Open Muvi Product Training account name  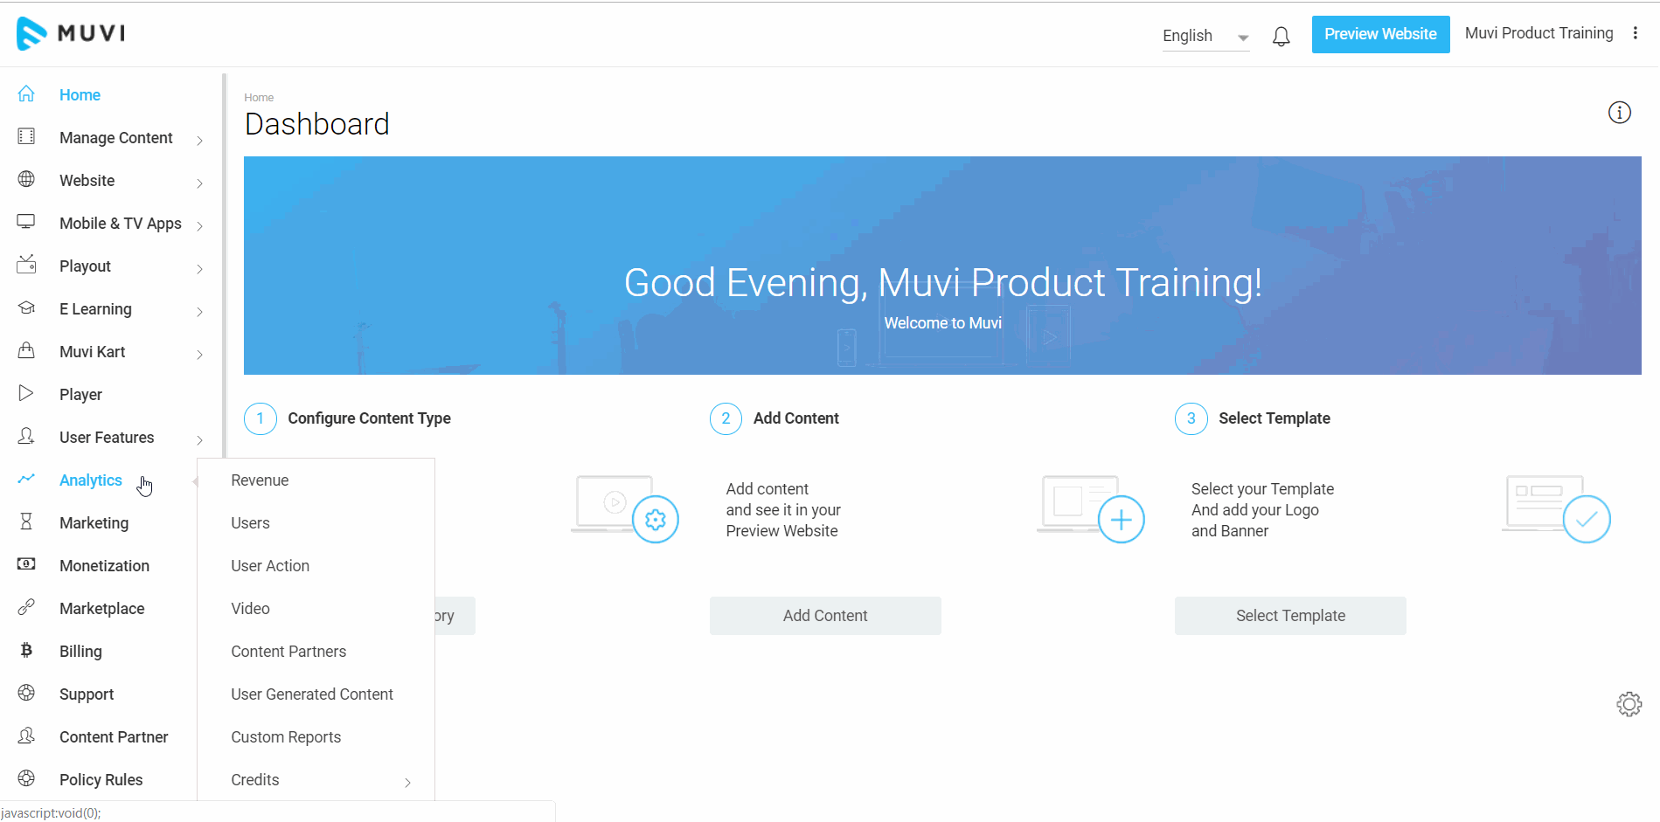coord(1538,33)
